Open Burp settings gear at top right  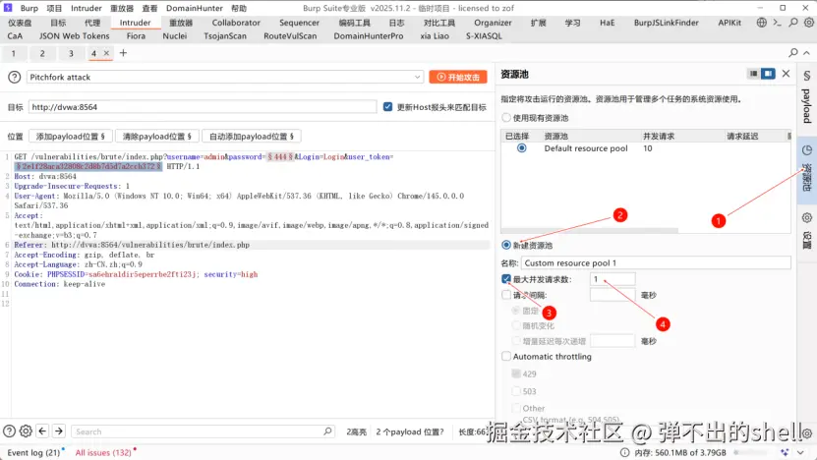[x=809, y=23]
